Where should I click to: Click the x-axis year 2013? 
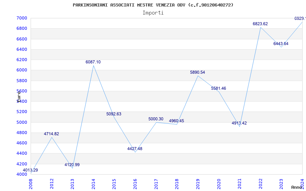tap(72, 184)
